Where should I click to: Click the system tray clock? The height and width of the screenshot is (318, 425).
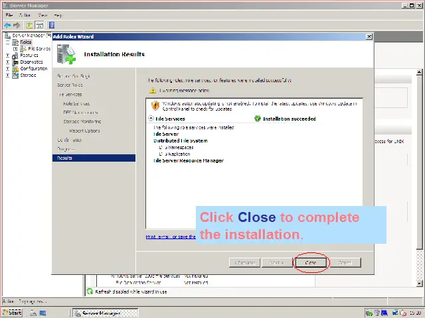[x=415, y=313]
